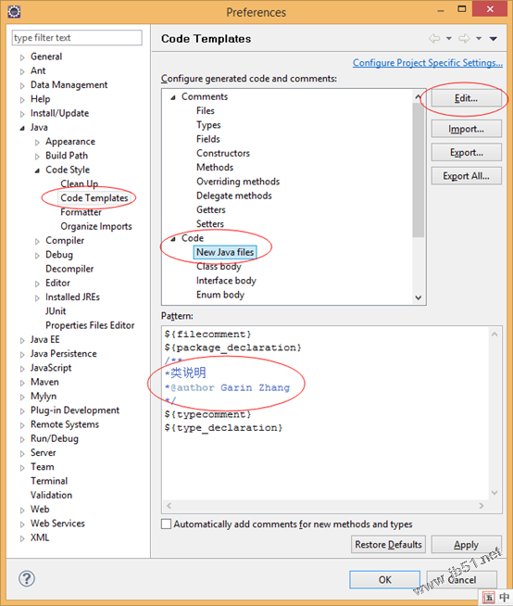Click Restore Defaults button
Screen dimensions: 513x606
click(x=388, y=544)
